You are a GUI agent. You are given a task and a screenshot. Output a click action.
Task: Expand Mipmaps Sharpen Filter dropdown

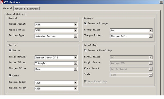click(131, 36)
